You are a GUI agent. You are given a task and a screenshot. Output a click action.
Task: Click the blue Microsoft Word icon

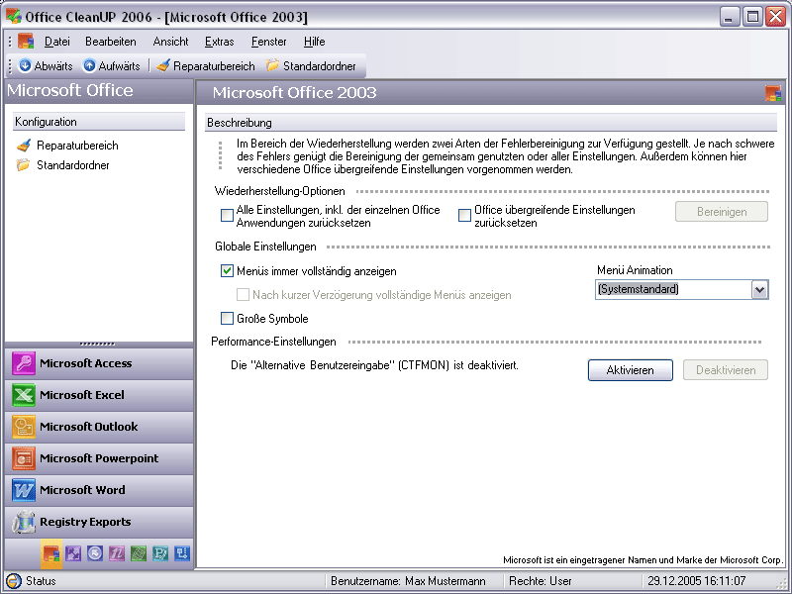pos(24,490)
